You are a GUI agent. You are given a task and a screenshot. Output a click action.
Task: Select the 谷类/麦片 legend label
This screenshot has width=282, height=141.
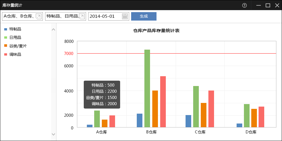18,46
